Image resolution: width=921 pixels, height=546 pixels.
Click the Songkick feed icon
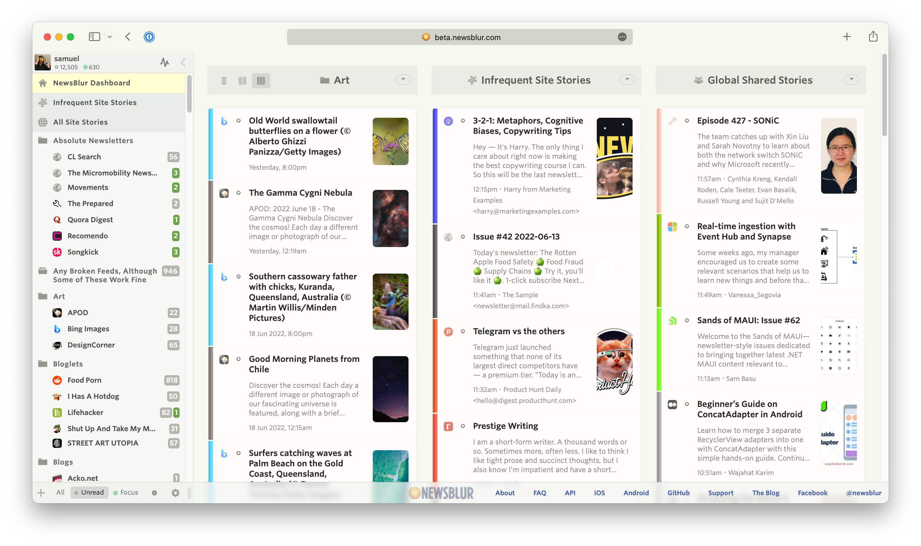(x=57, y=252)
